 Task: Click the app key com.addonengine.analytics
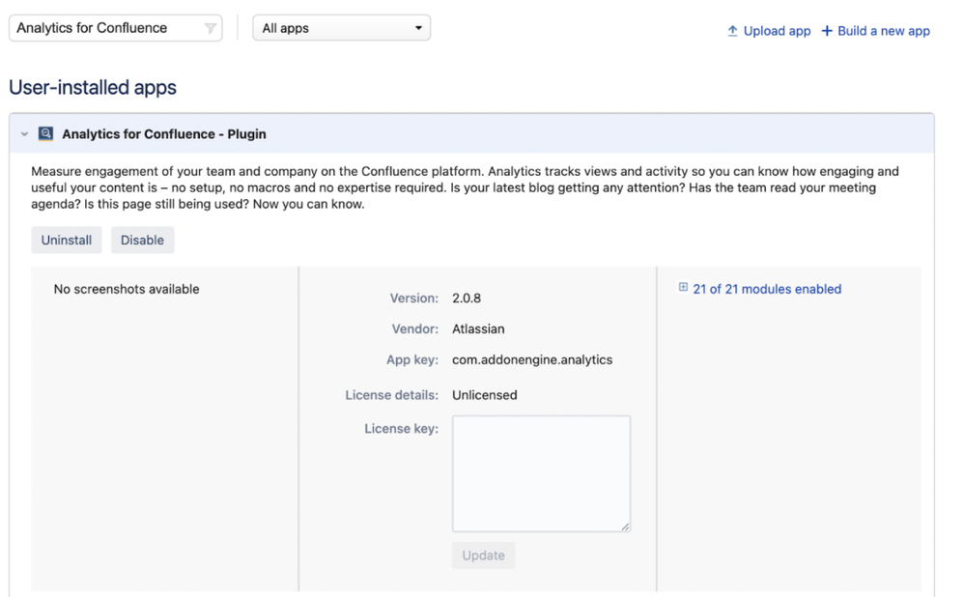point(532,359)
